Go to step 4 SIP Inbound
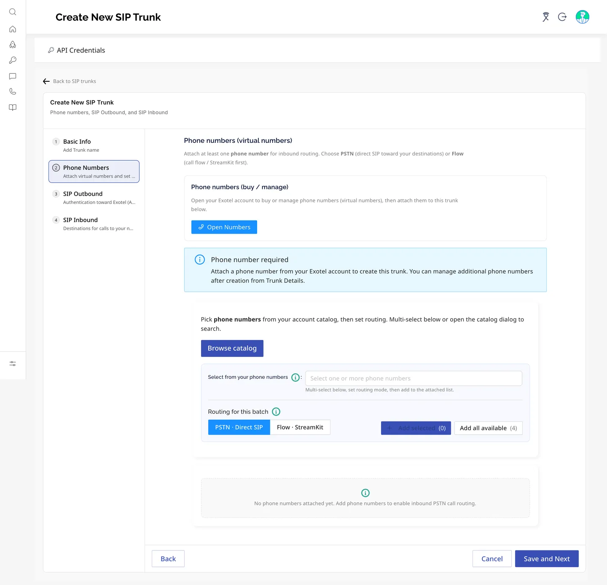607x585 pixels. click(x=94, y=224)
